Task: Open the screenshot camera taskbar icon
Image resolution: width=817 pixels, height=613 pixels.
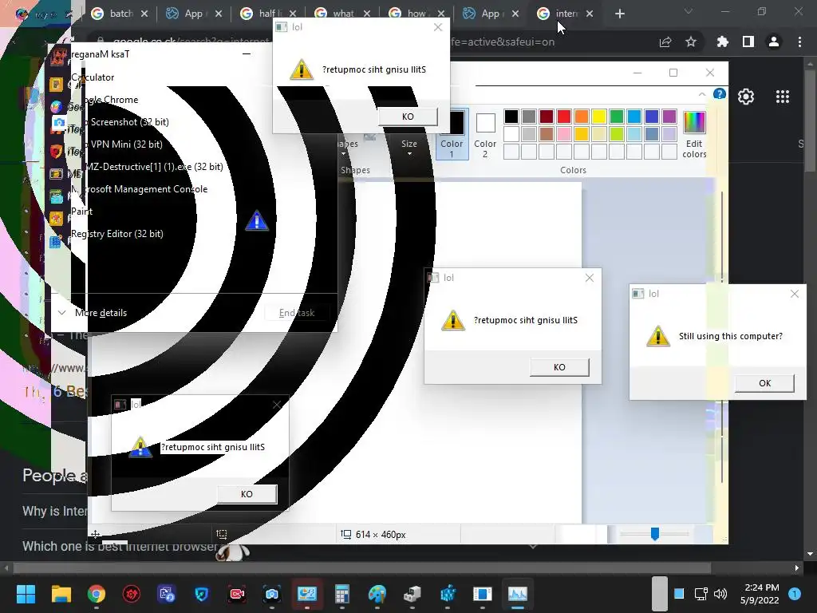Action: coord(272,594)
